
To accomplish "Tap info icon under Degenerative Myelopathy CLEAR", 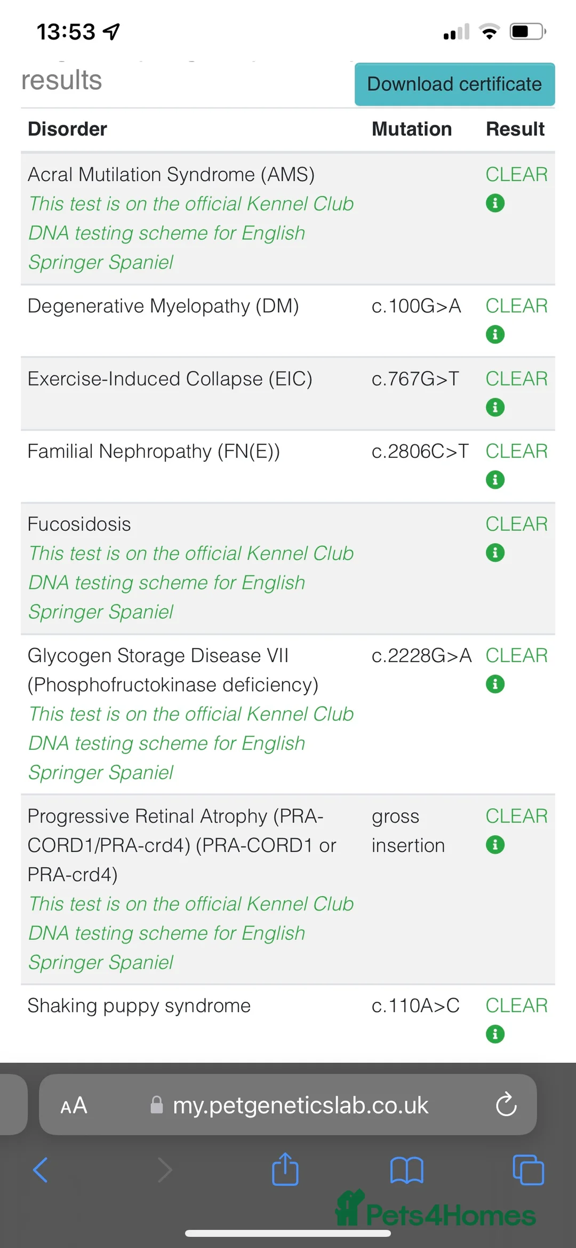I will coord(495,335).
